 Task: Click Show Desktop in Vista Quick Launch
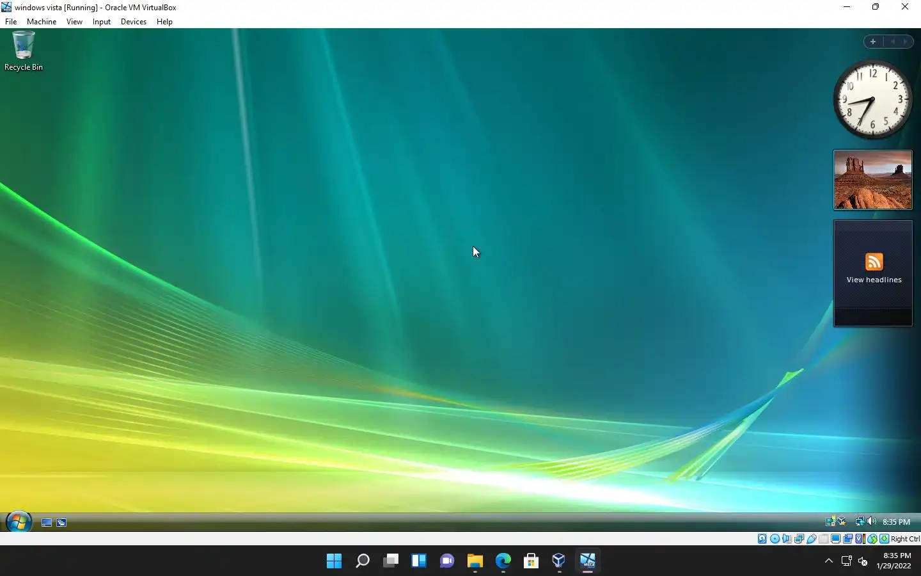47,522
